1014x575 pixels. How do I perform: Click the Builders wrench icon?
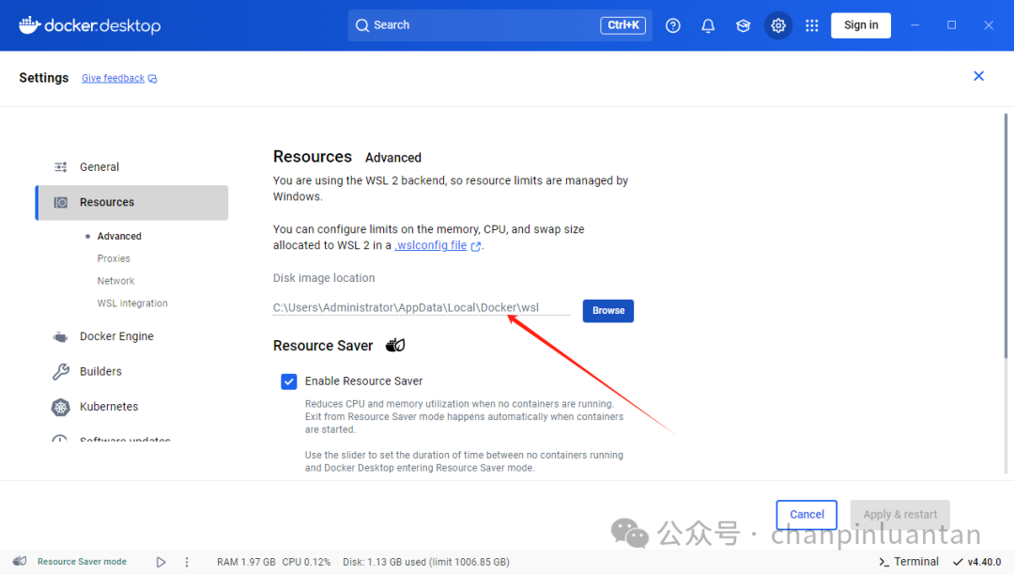[61, 371]
